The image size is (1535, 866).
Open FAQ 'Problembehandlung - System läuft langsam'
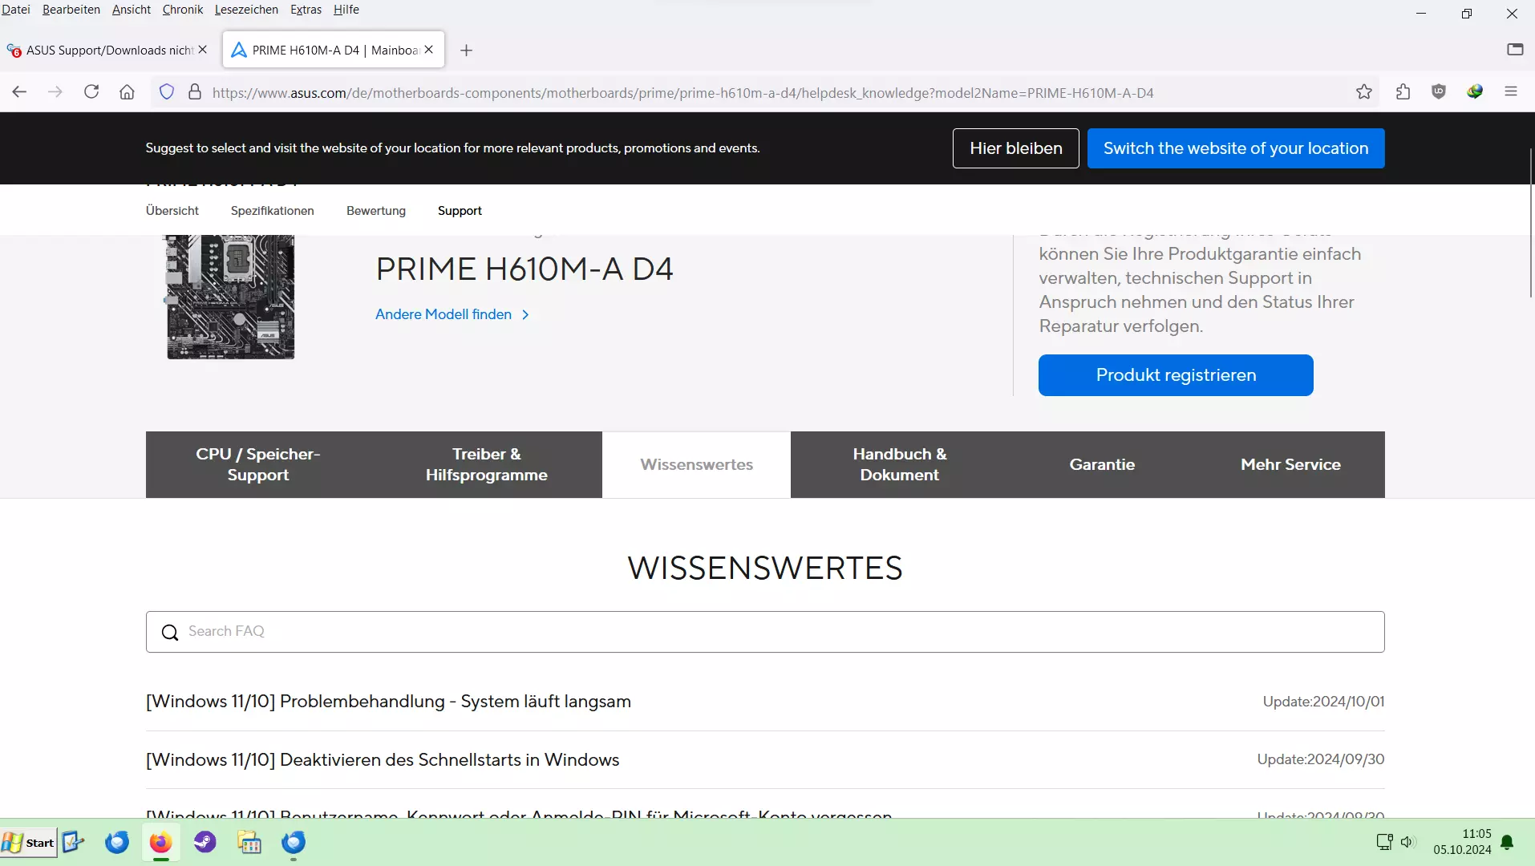[388, 702]
